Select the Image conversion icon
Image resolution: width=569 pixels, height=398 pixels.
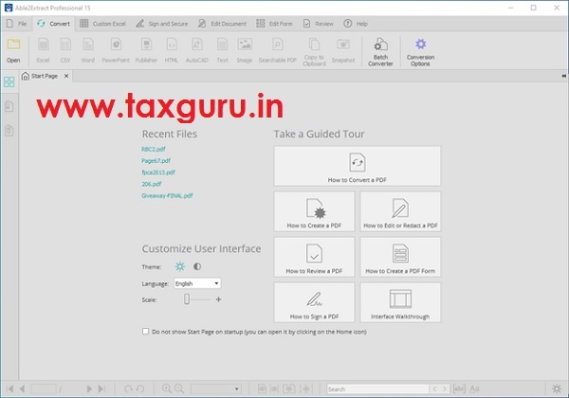point(245,51)
